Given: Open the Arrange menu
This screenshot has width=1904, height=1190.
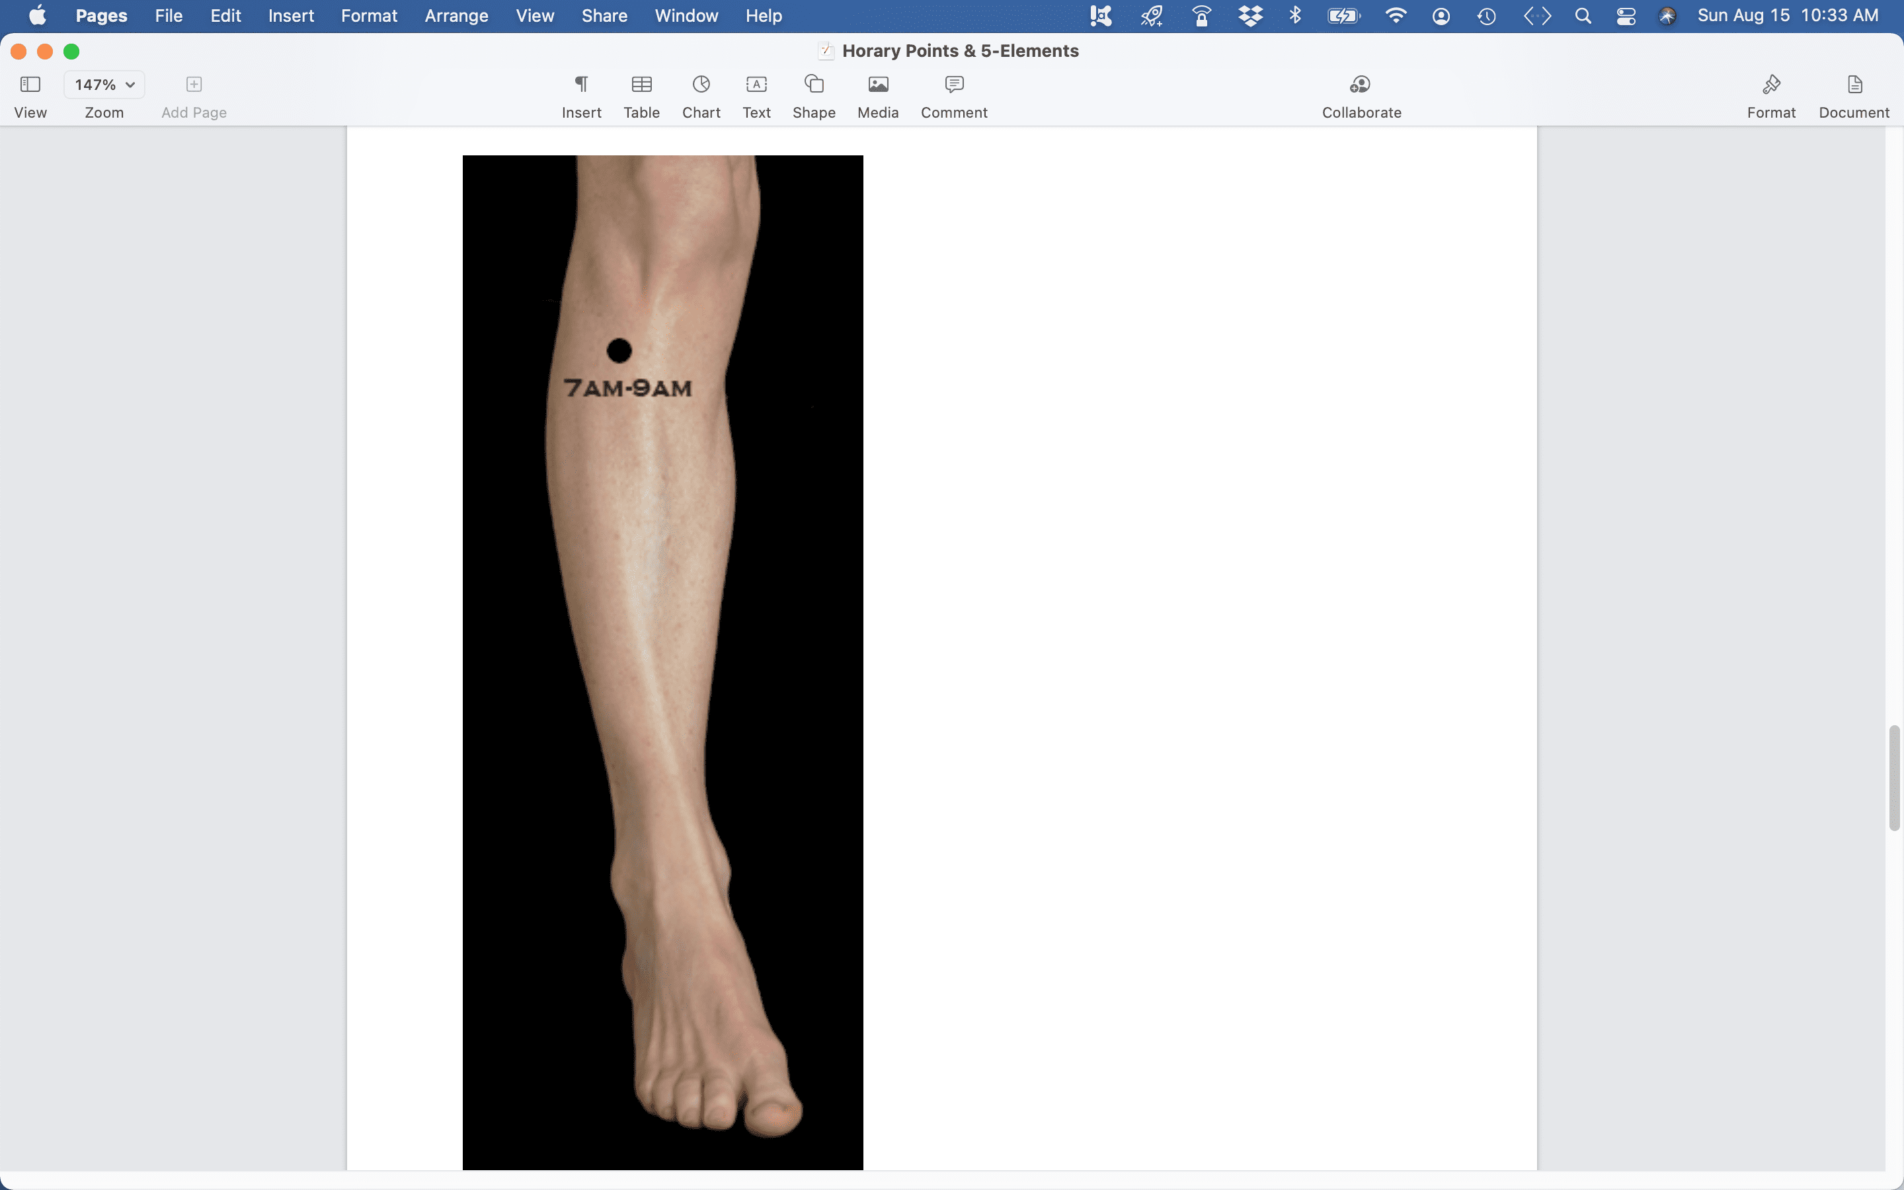Looking at the screenshot, I should 456,16.
